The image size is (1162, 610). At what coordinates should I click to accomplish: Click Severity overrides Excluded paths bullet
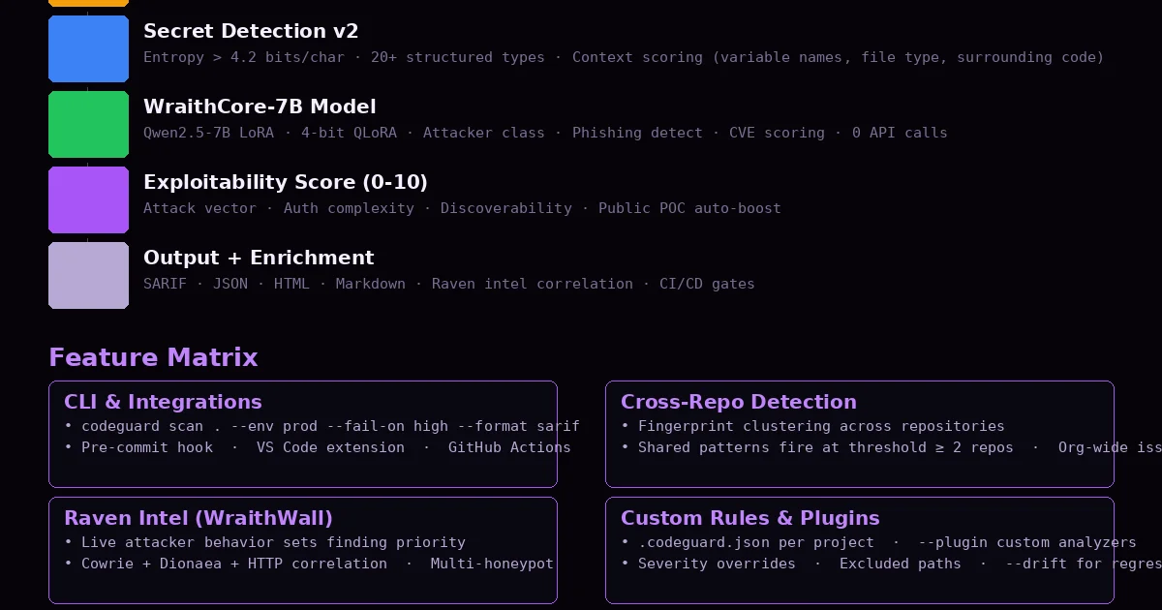(x=891, y=564)
